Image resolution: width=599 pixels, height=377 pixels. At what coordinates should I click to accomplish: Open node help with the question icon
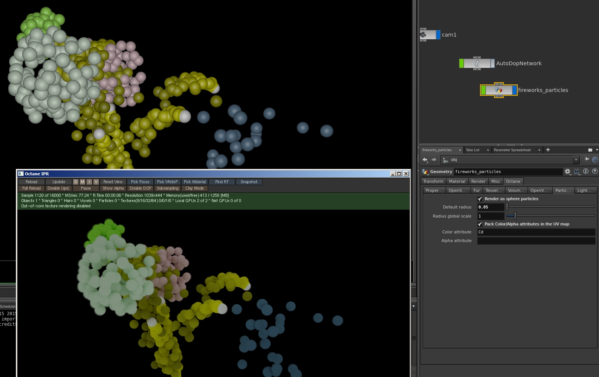point(595,171)
